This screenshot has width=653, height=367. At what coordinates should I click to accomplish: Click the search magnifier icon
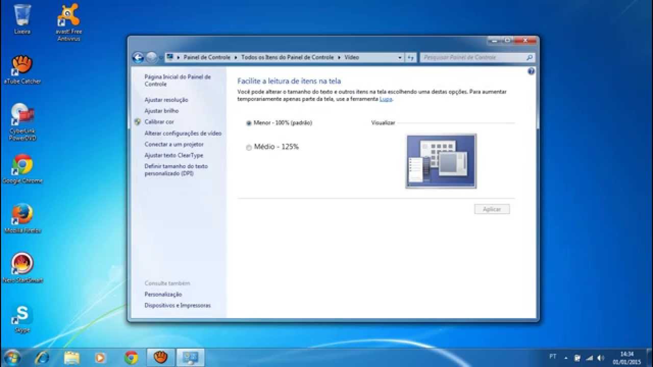click(530, 58)
